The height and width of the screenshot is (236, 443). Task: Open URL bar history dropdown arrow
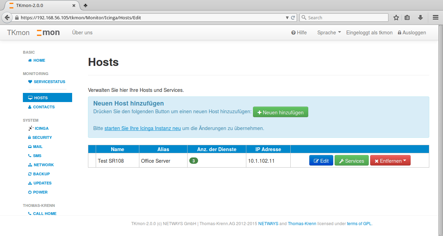pyautogui.click(x=287, y=18)
